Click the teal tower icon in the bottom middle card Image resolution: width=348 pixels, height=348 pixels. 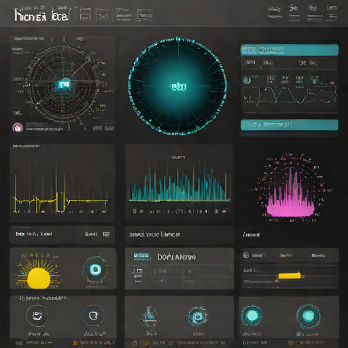149,315
